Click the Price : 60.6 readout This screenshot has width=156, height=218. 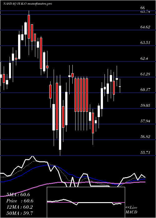coord(20,201)
